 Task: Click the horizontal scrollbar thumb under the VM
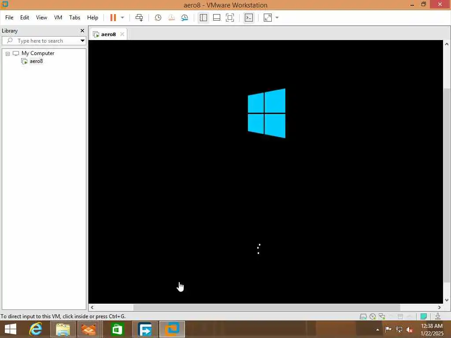[x=266, y=307]
